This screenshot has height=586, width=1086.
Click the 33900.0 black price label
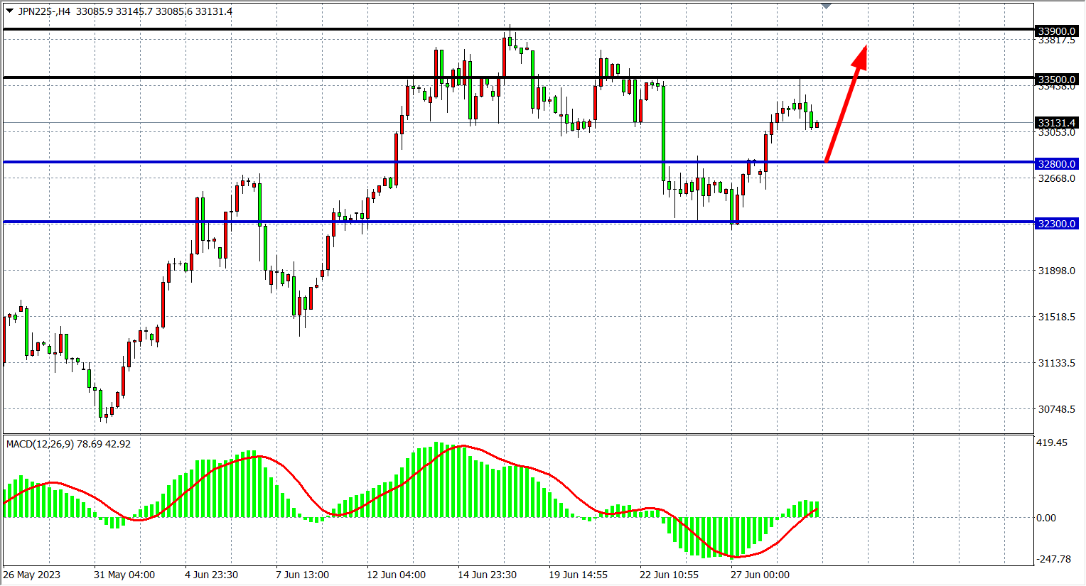1057,31
